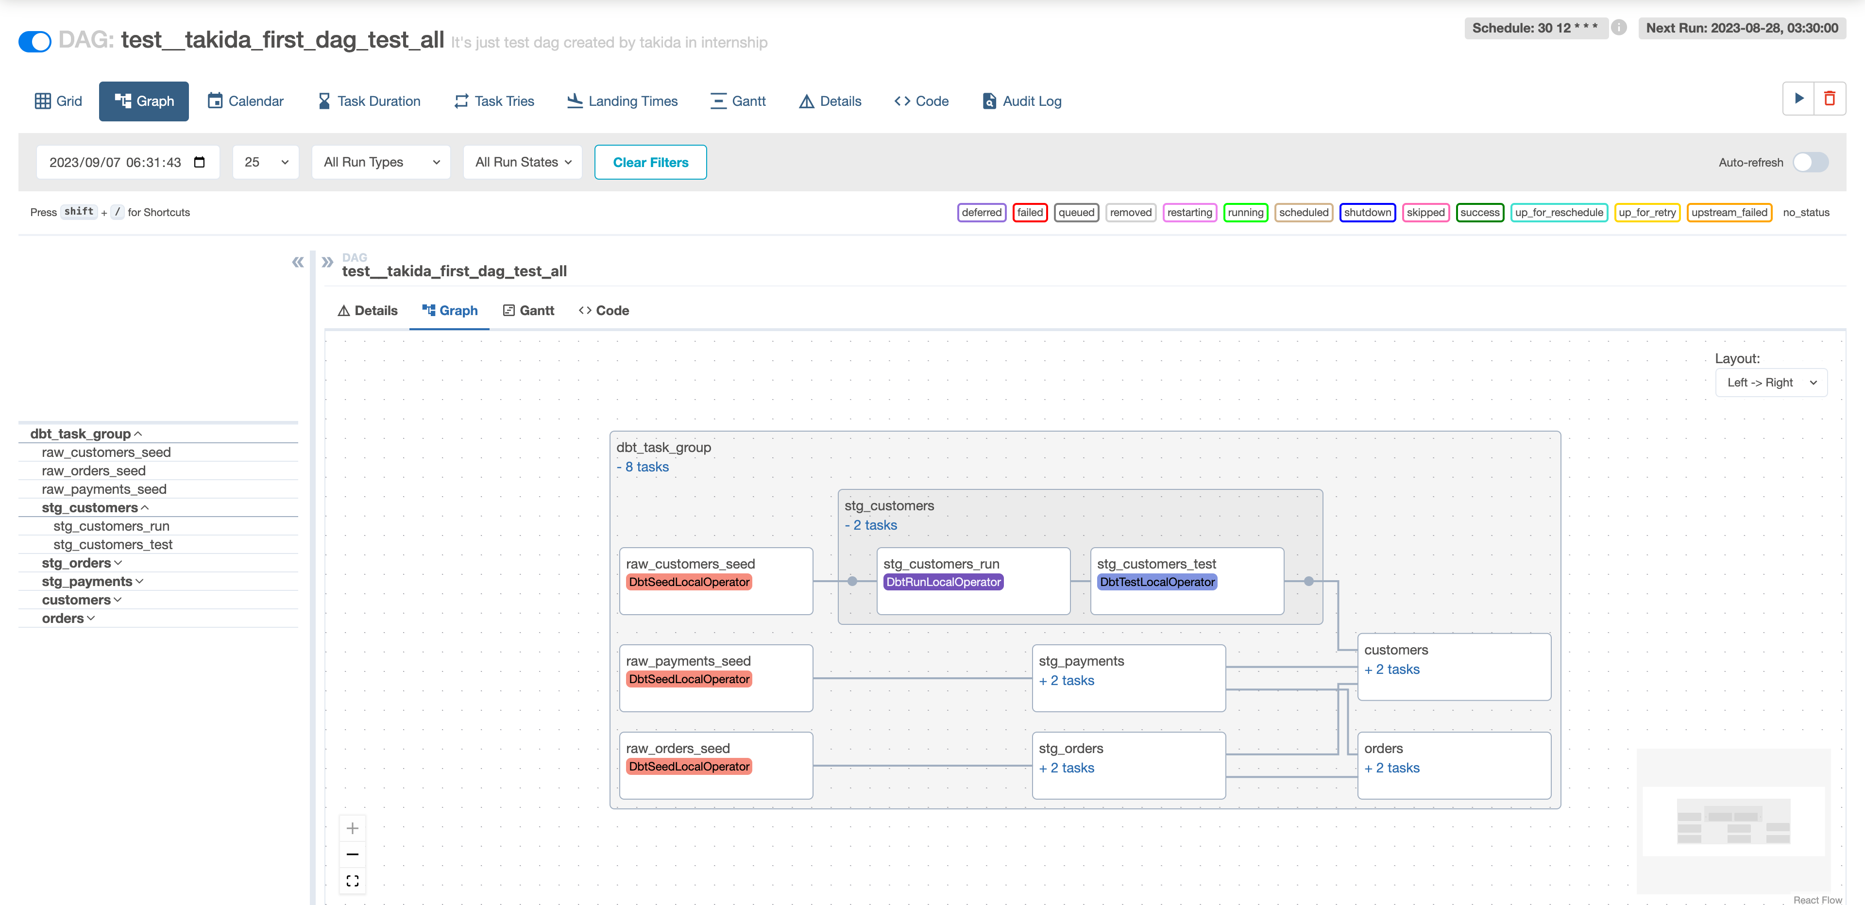Click the delete DAG trash icon

[1830, 99]
